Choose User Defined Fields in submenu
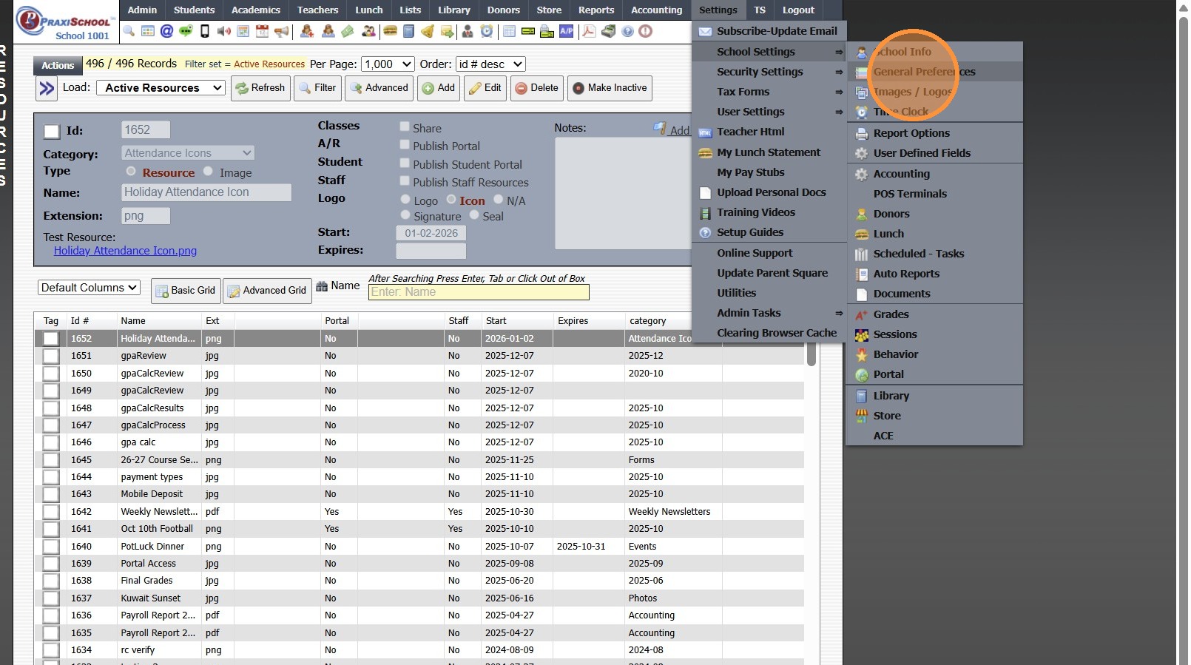The image size is (1191, 665). click(x=934, y=153)
